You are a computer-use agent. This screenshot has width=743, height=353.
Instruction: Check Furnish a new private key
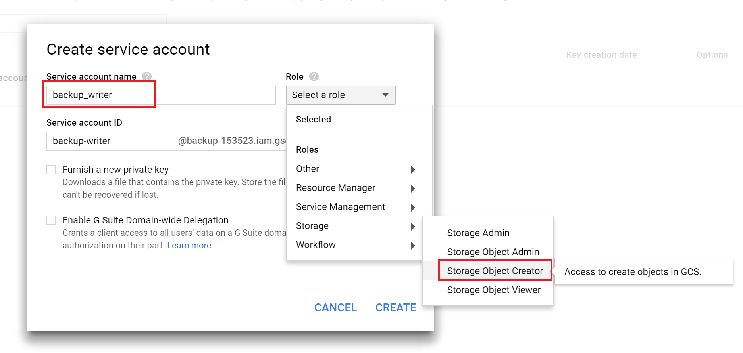(x=51, y=170)
